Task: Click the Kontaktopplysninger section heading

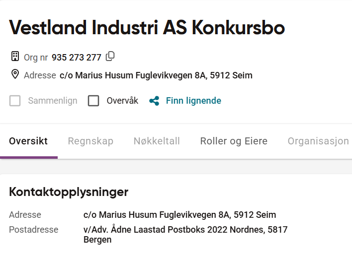Action: click(x=69, y=192)
